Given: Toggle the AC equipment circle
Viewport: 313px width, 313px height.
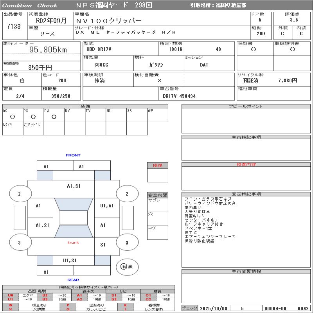Looking at the screenshot, I should click(12, 116).
